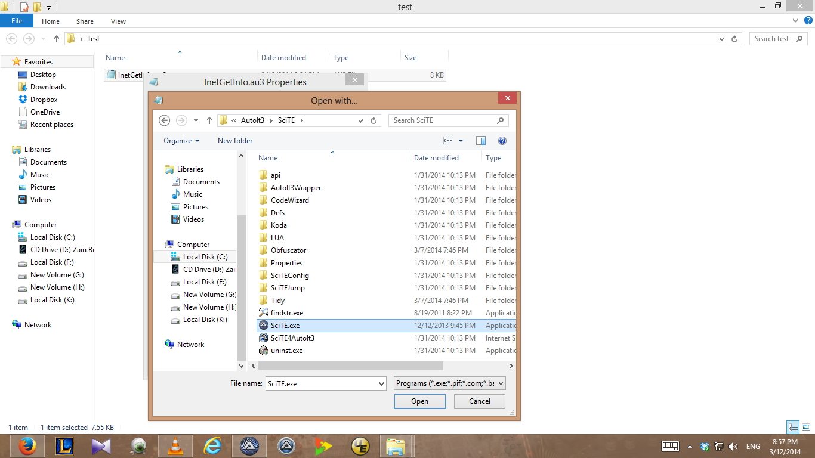Open the File ribbon tab
Viewport: 815px width, 458px height.
[x=17, y=21]
